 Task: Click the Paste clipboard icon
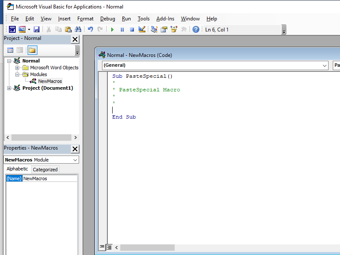click(68, 29)
